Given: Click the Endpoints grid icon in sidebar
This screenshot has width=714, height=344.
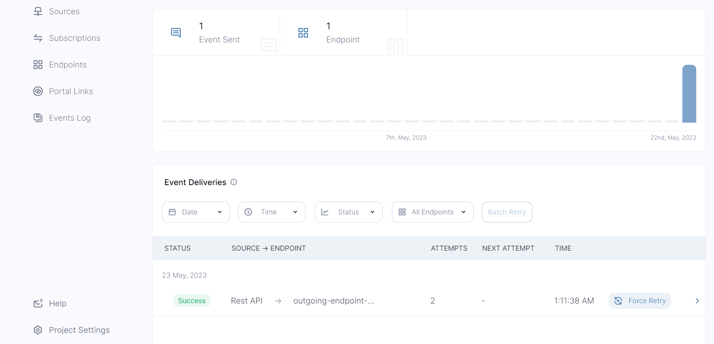Looking at the screenshot, I should pyautogui.click(x=38, y=65).
